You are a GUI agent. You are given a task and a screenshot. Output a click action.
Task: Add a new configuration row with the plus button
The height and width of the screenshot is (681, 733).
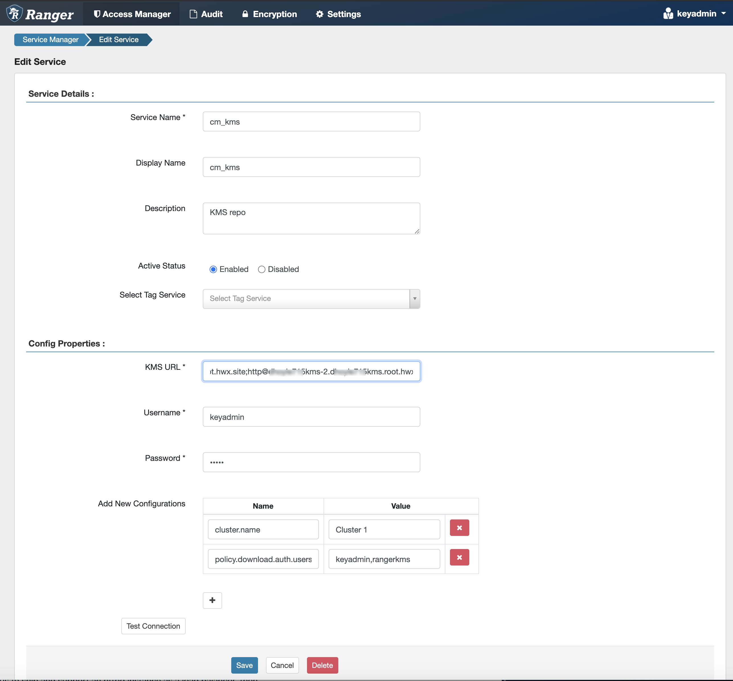[212, 600]
